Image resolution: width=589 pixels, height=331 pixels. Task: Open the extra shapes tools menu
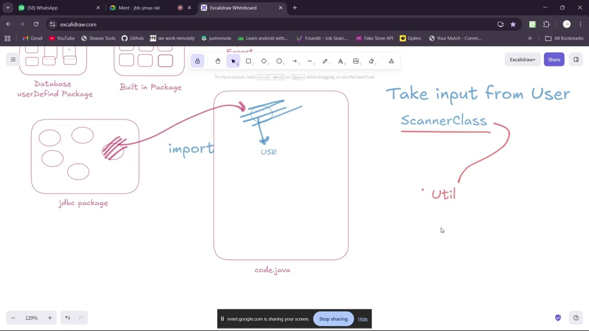(x=391, y=61)
